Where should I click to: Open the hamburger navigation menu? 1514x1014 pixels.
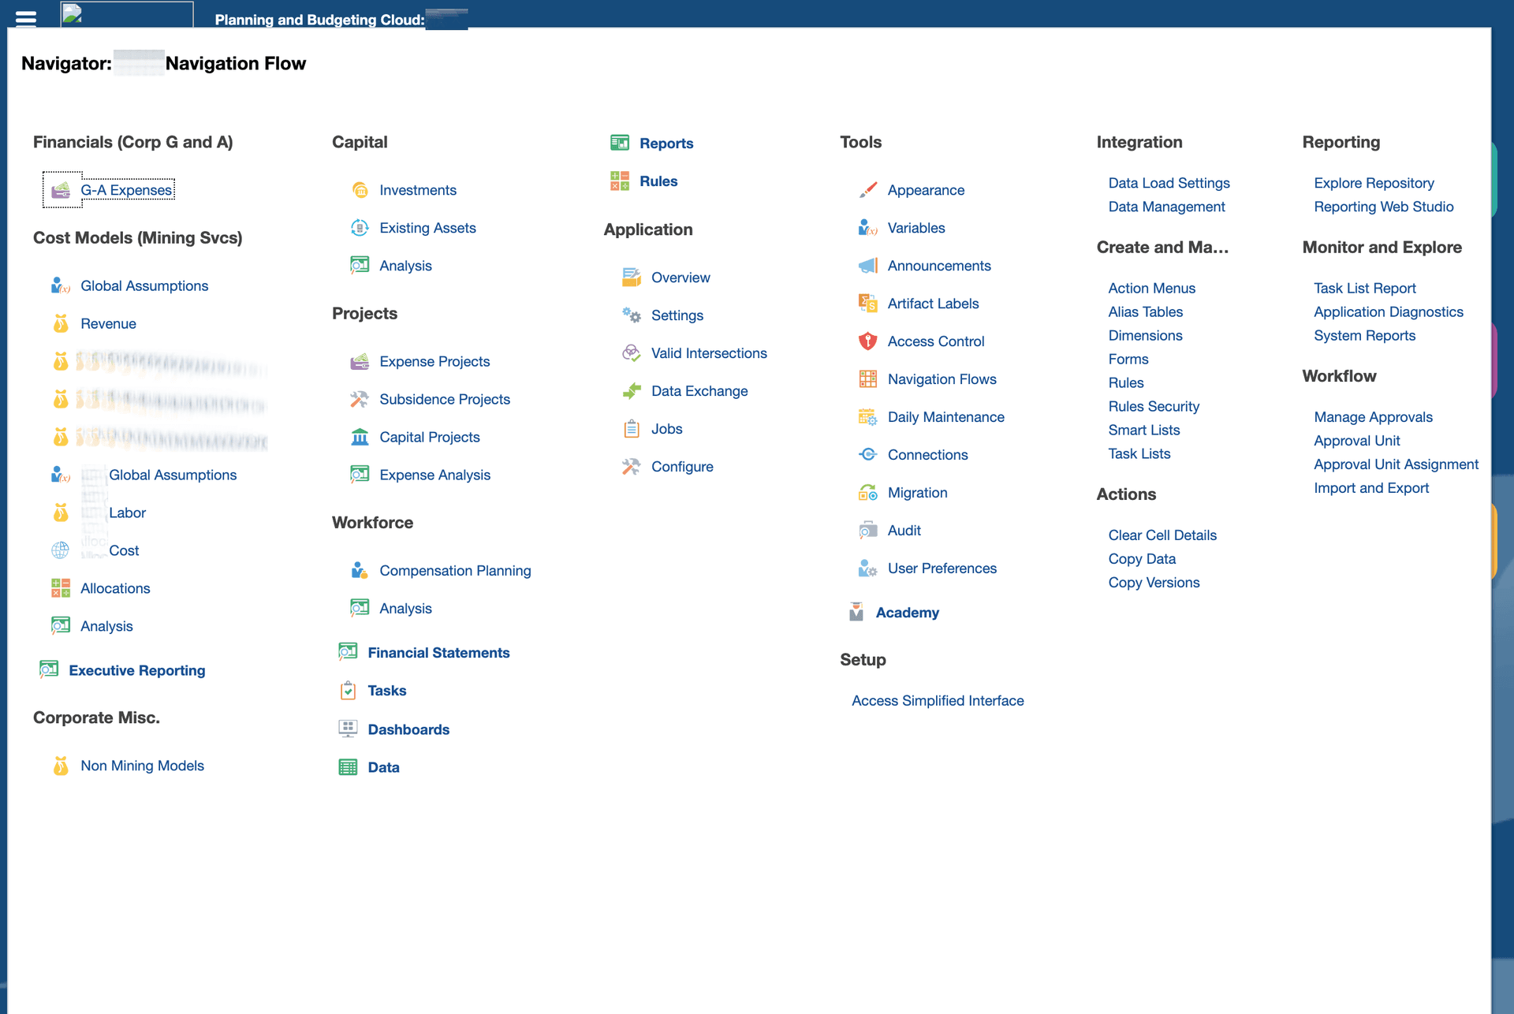coord(25,20)
